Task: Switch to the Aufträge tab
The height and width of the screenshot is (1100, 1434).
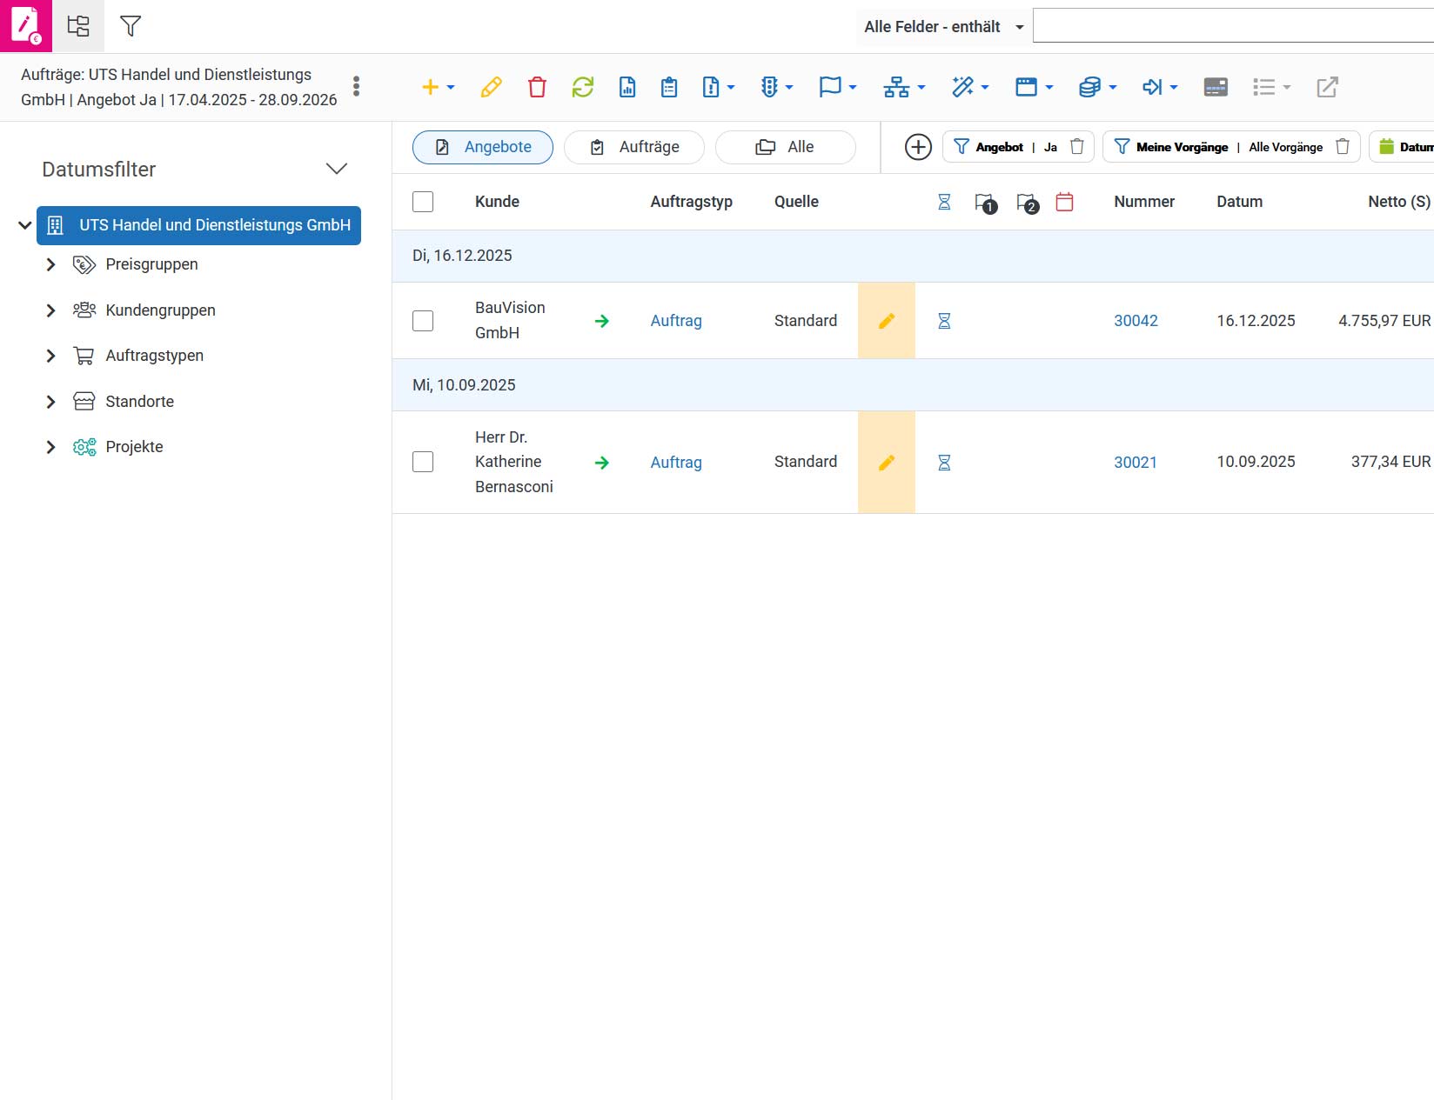Action: click(x=634, y=147)
